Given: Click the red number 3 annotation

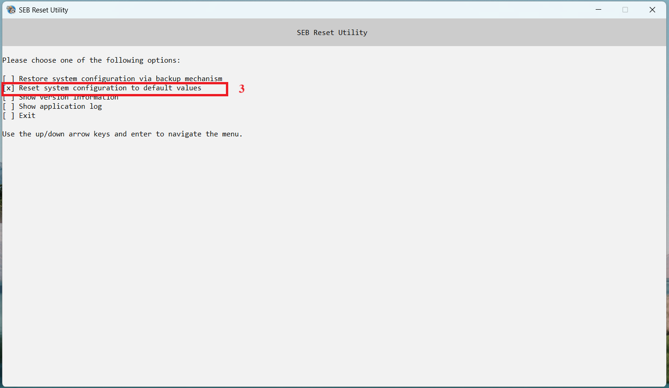Looking at the screenshot, I should point(241,89).
